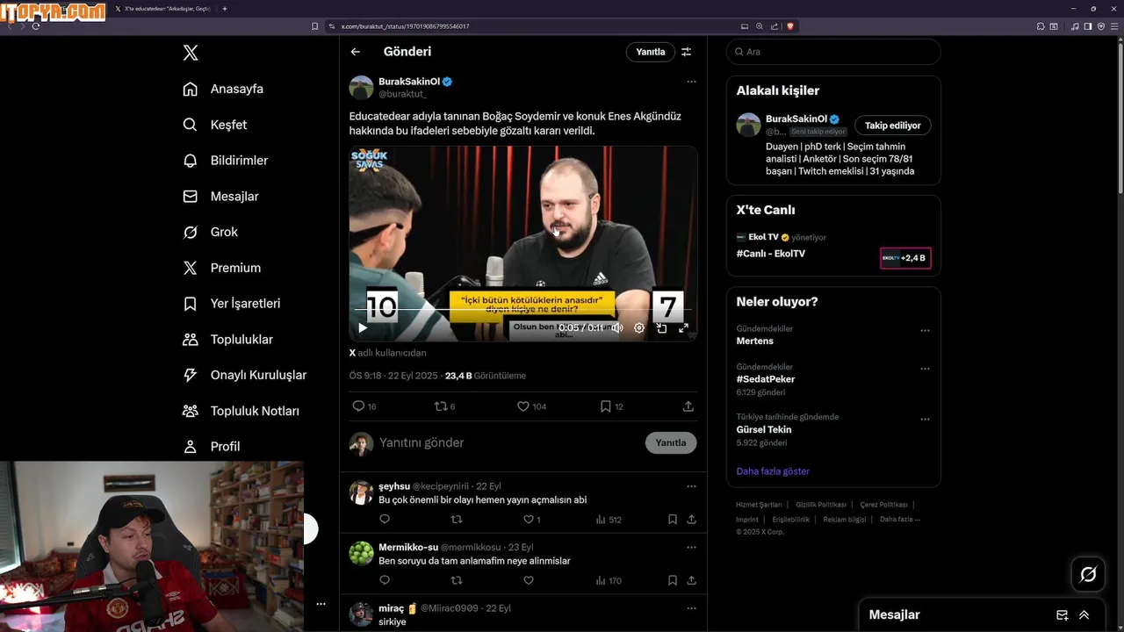This screenshot has height=632, width=1124.
Task: Open the browser main menu (hamburger)
Action: coord(1114,26)
